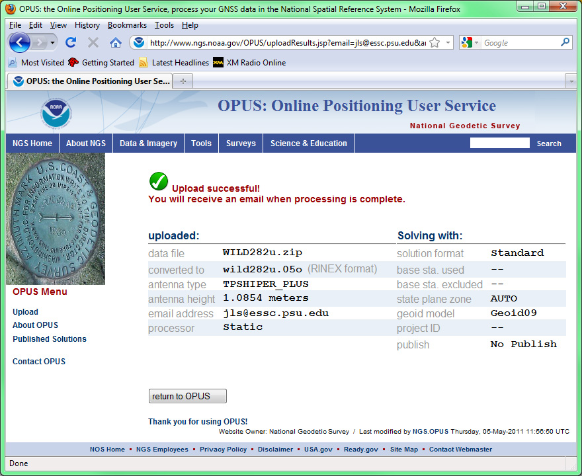Image resolution: width=582 pixels, height=476 pixels.
Task: Close the Firefox window
Action: pos(563,7)
